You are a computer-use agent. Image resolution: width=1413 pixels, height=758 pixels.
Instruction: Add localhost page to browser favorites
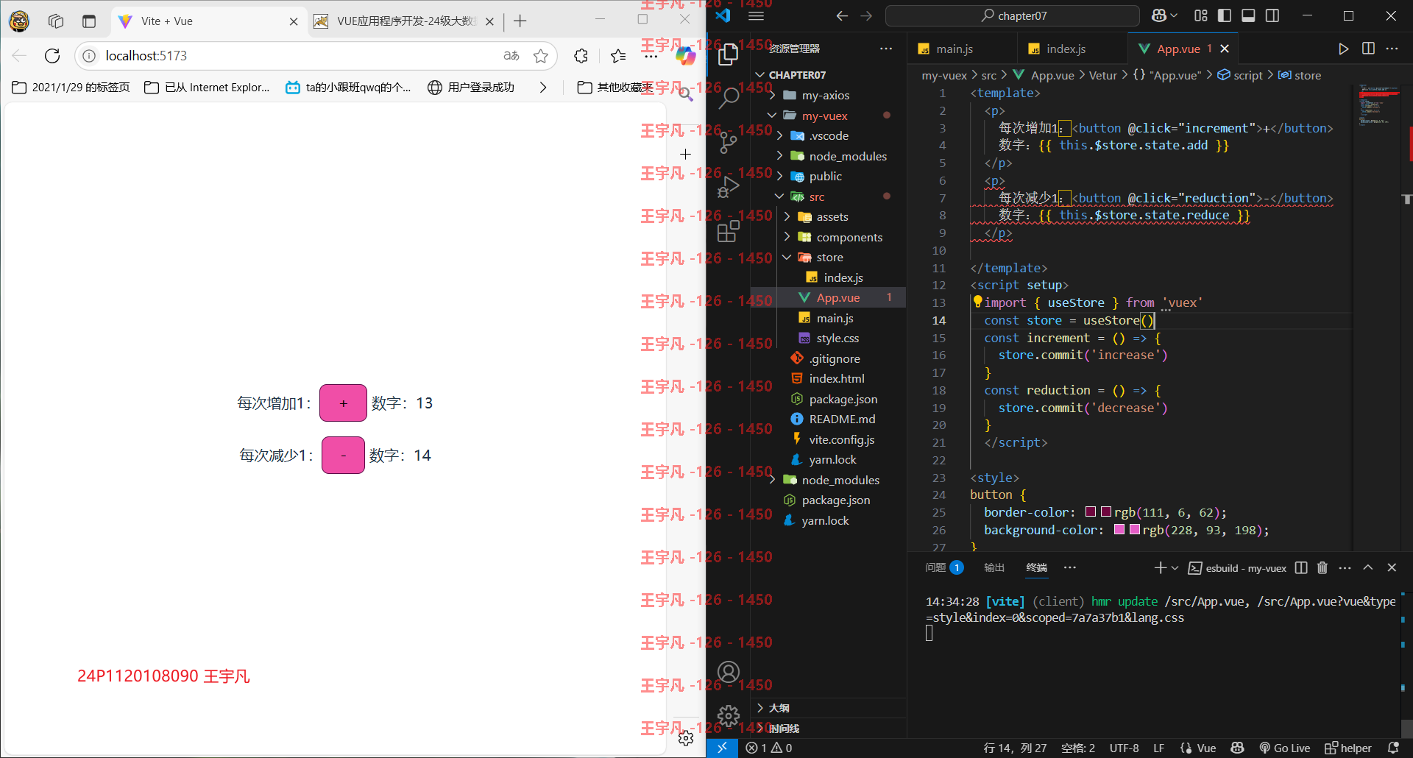click(541, 56)
